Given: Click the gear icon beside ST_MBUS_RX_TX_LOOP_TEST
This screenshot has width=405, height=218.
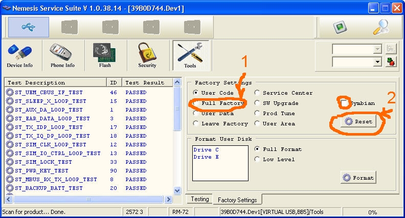Looking at the screenshot, I should coord(10,180).
